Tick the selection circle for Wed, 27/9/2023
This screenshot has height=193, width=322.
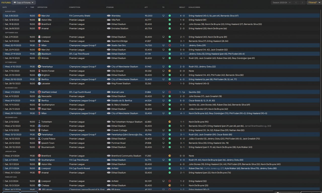tap(4, 54)
